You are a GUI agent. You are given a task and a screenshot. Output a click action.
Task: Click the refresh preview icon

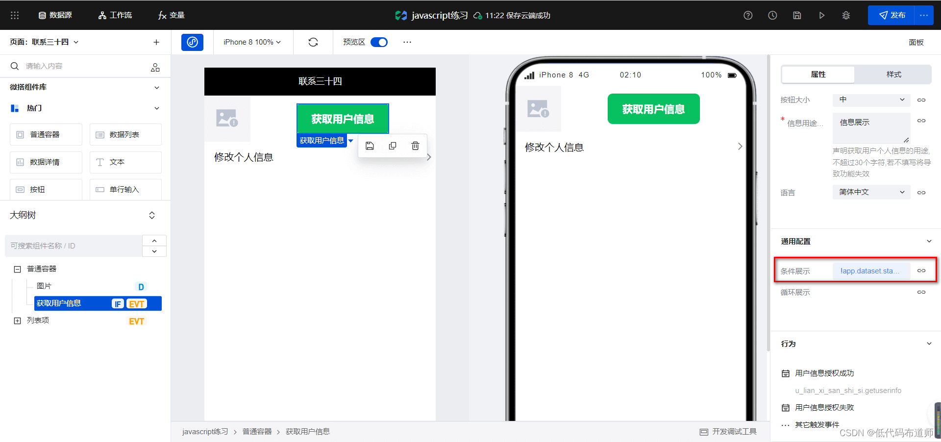tap(313, 42)
